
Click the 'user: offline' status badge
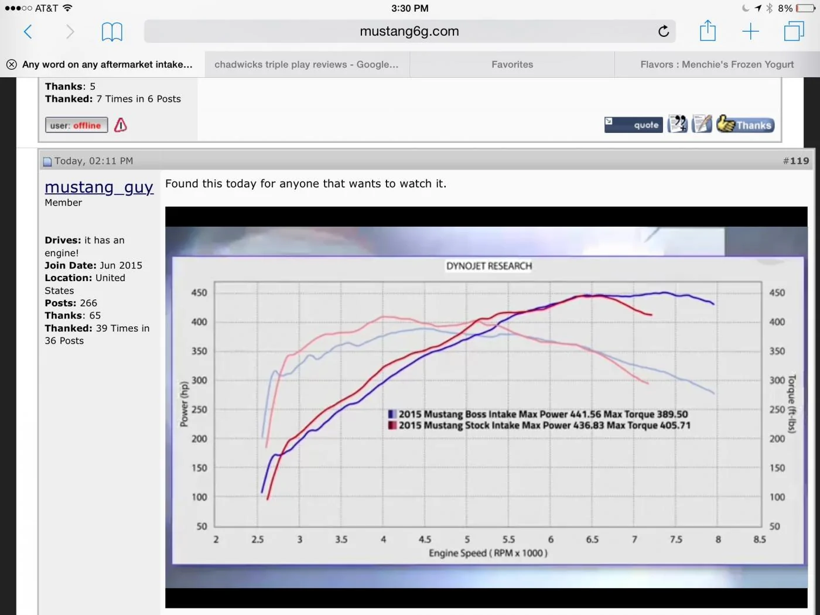(76, 125)
